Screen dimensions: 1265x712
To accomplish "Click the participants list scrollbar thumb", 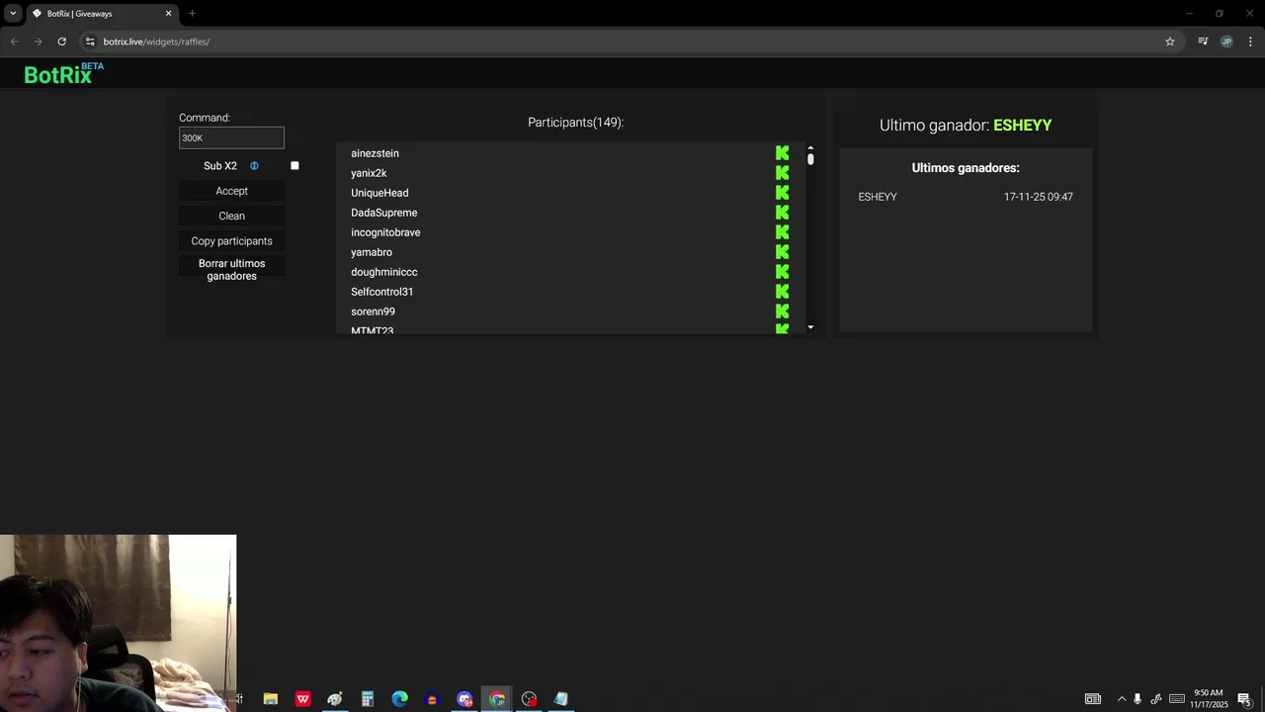I will coord(810,158).
